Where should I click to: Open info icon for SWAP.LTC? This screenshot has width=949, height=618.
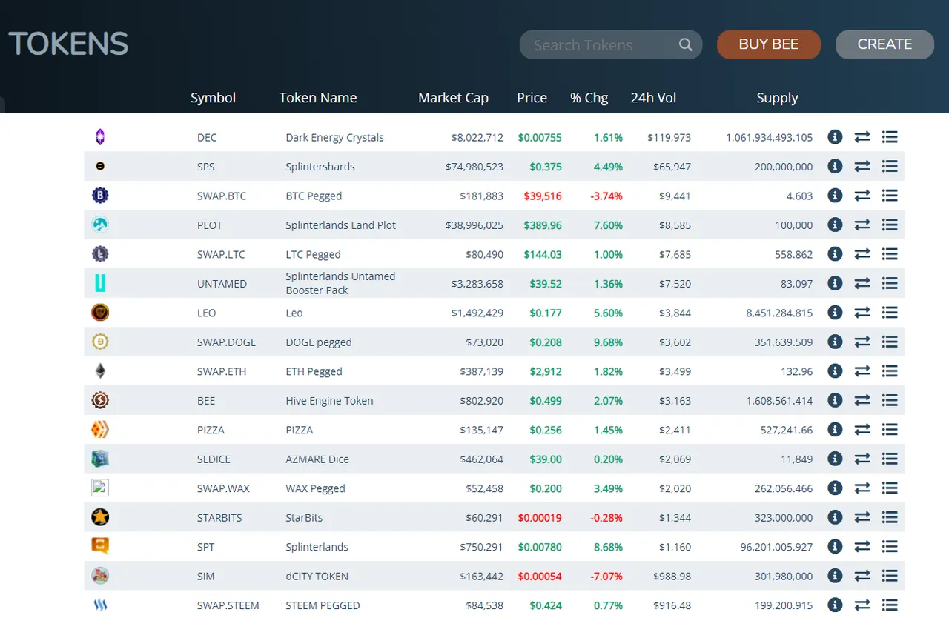click(835, 254)
